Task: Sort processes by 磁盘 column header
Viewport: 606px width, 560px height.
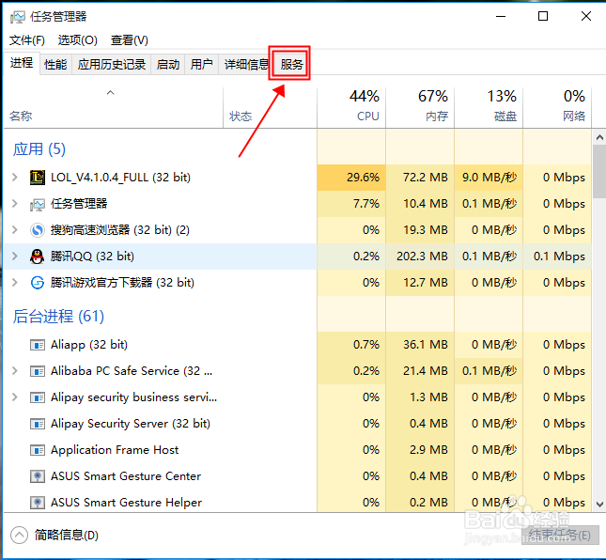Action: 489,108
